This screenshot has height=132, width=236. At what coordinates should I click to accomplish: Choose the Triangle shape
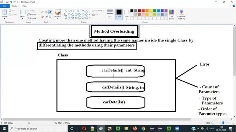pyautogui.click(x=87, y=11)
